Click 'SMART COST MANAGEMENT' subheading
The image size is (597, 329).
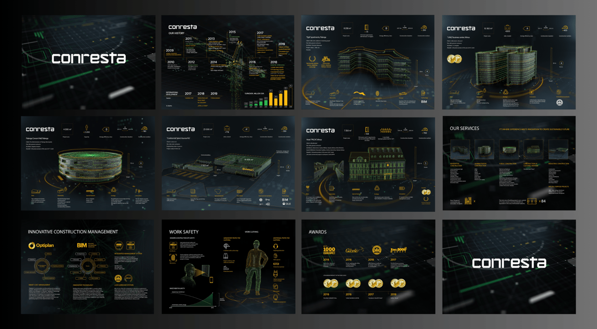click(x=40, y=285)
